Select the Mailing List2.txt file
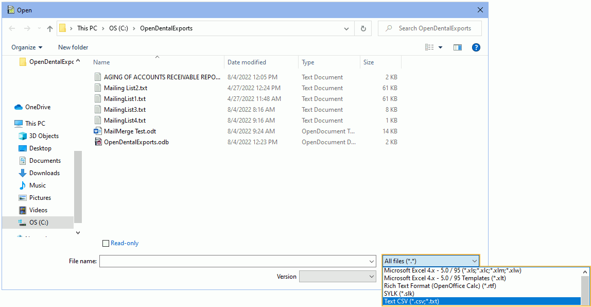 (x=126, y=88)
